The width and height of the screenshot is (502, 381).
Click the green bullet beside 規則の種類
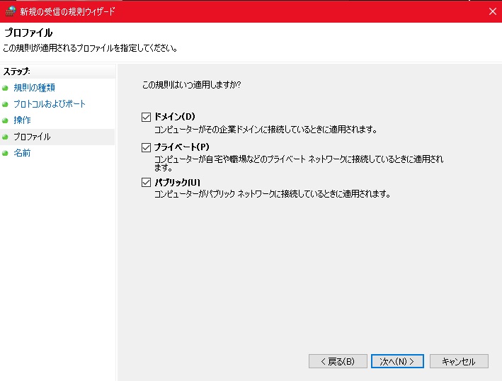[x=6, y=88]
